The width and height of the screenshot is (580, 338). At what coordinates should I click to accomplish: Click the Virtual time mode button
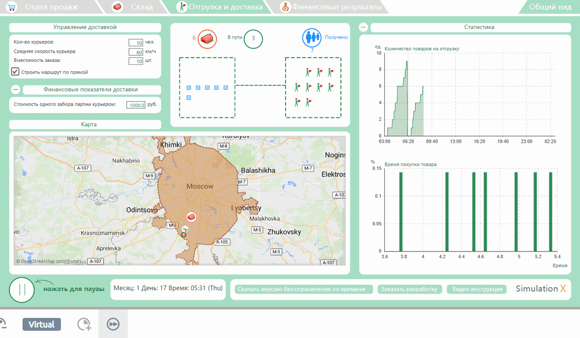click(42, 324)
